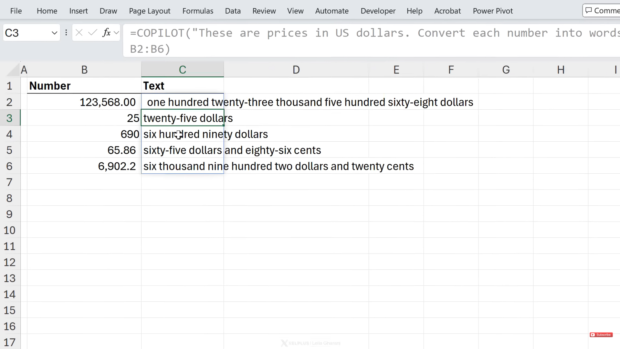Click cell containing 65.86
Image resolution: width=620 pixels, height=349 pixels.
[84, 150]
